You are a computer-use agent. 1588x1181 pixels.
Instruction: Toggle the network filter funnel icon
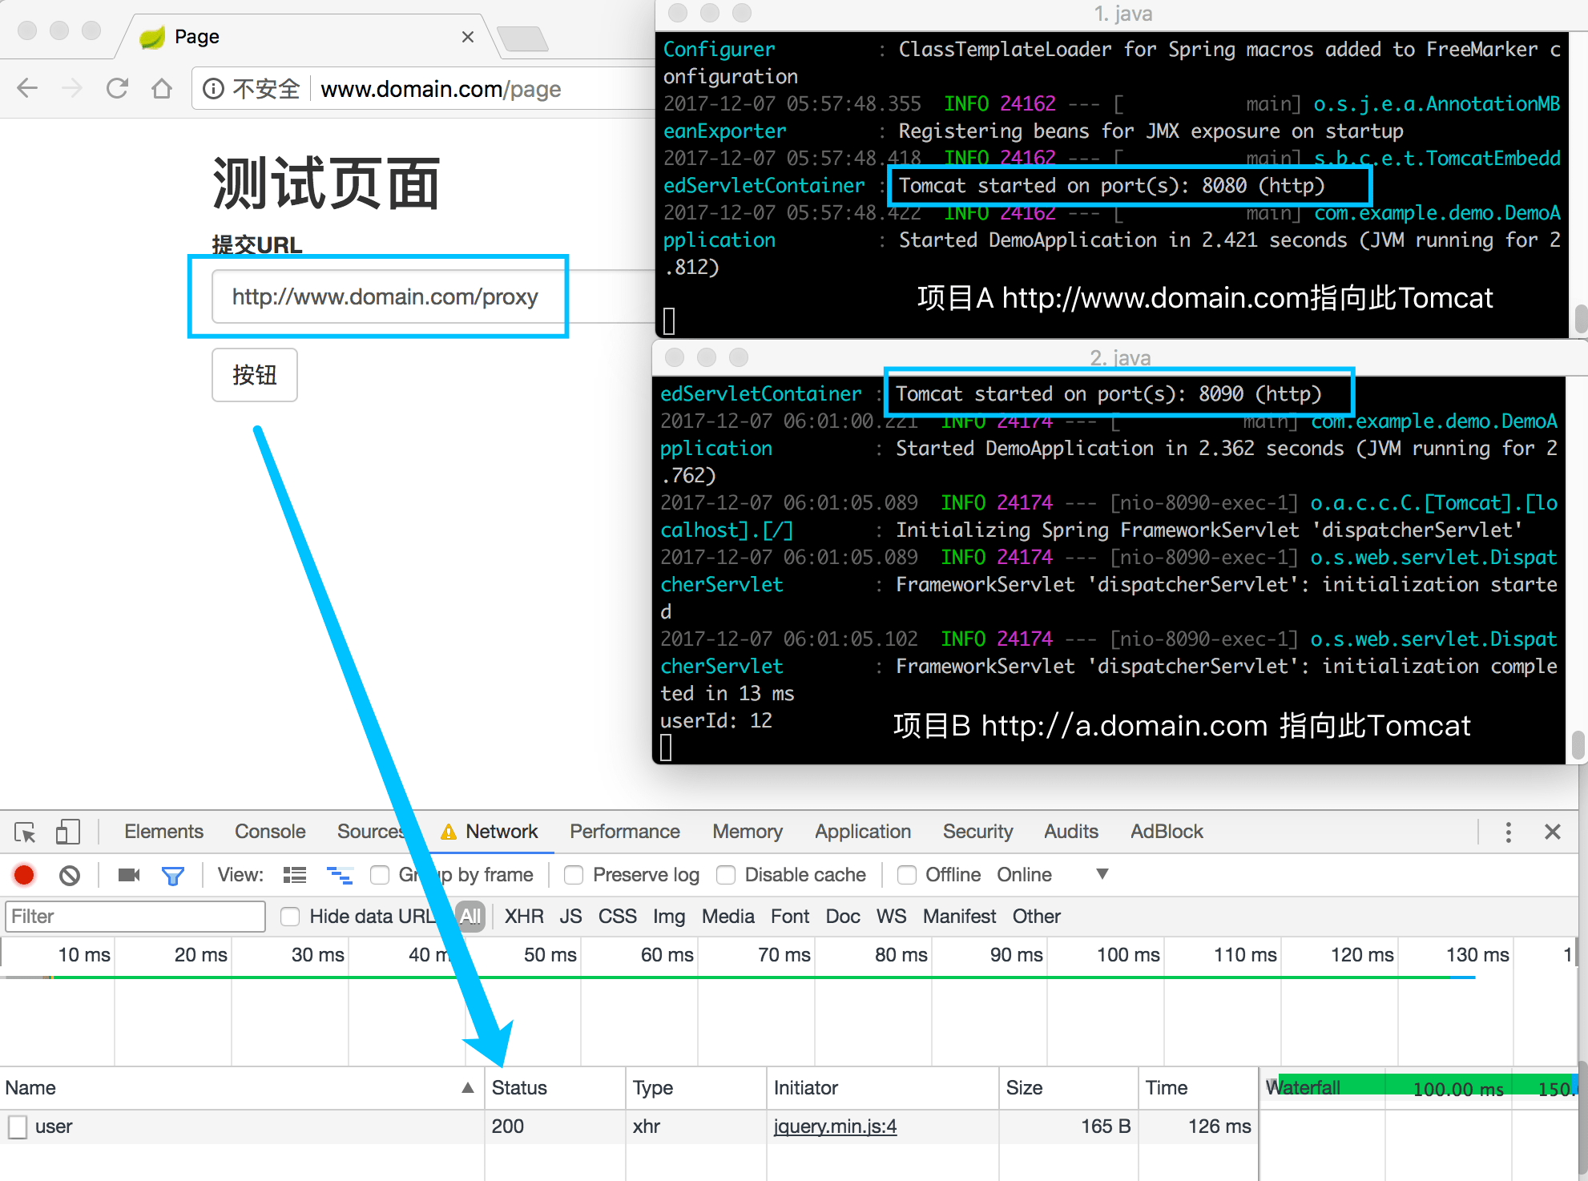(173, 876)
